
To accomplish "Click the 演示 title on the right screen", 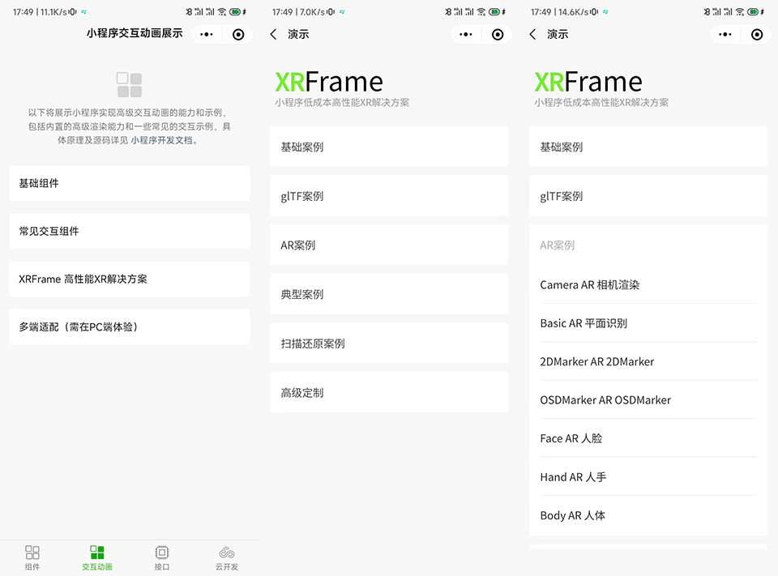I will pyautogui.click(x=558, y=34).
